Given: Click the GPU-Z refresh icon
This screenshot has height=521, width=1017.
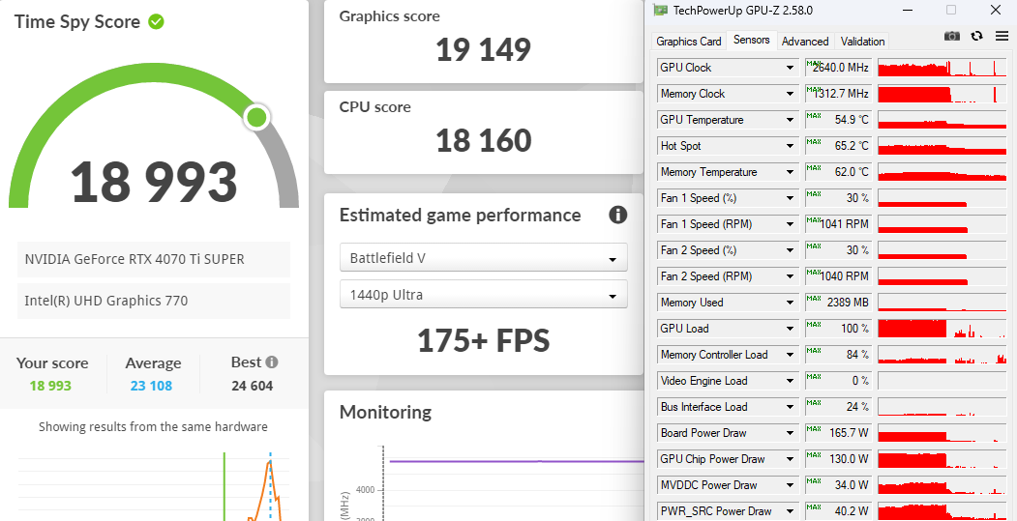Looking at the screenshot, I should (x=976, y=37).
